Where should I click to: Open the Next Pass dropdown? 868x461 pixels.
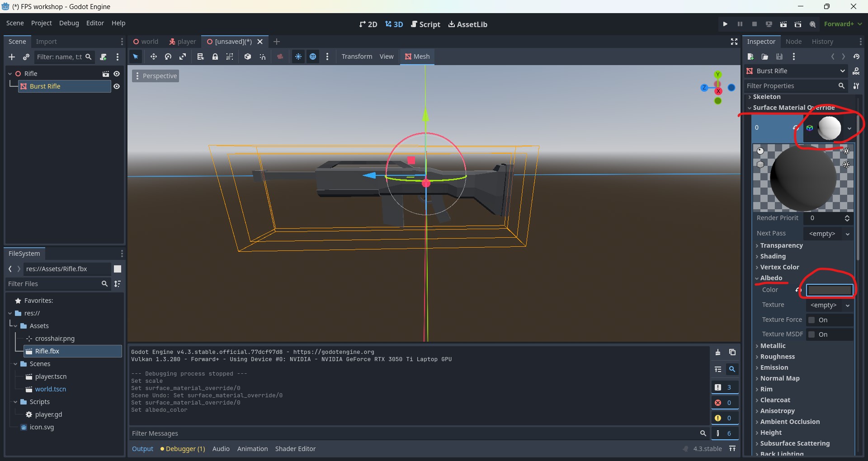click(829, 234)
